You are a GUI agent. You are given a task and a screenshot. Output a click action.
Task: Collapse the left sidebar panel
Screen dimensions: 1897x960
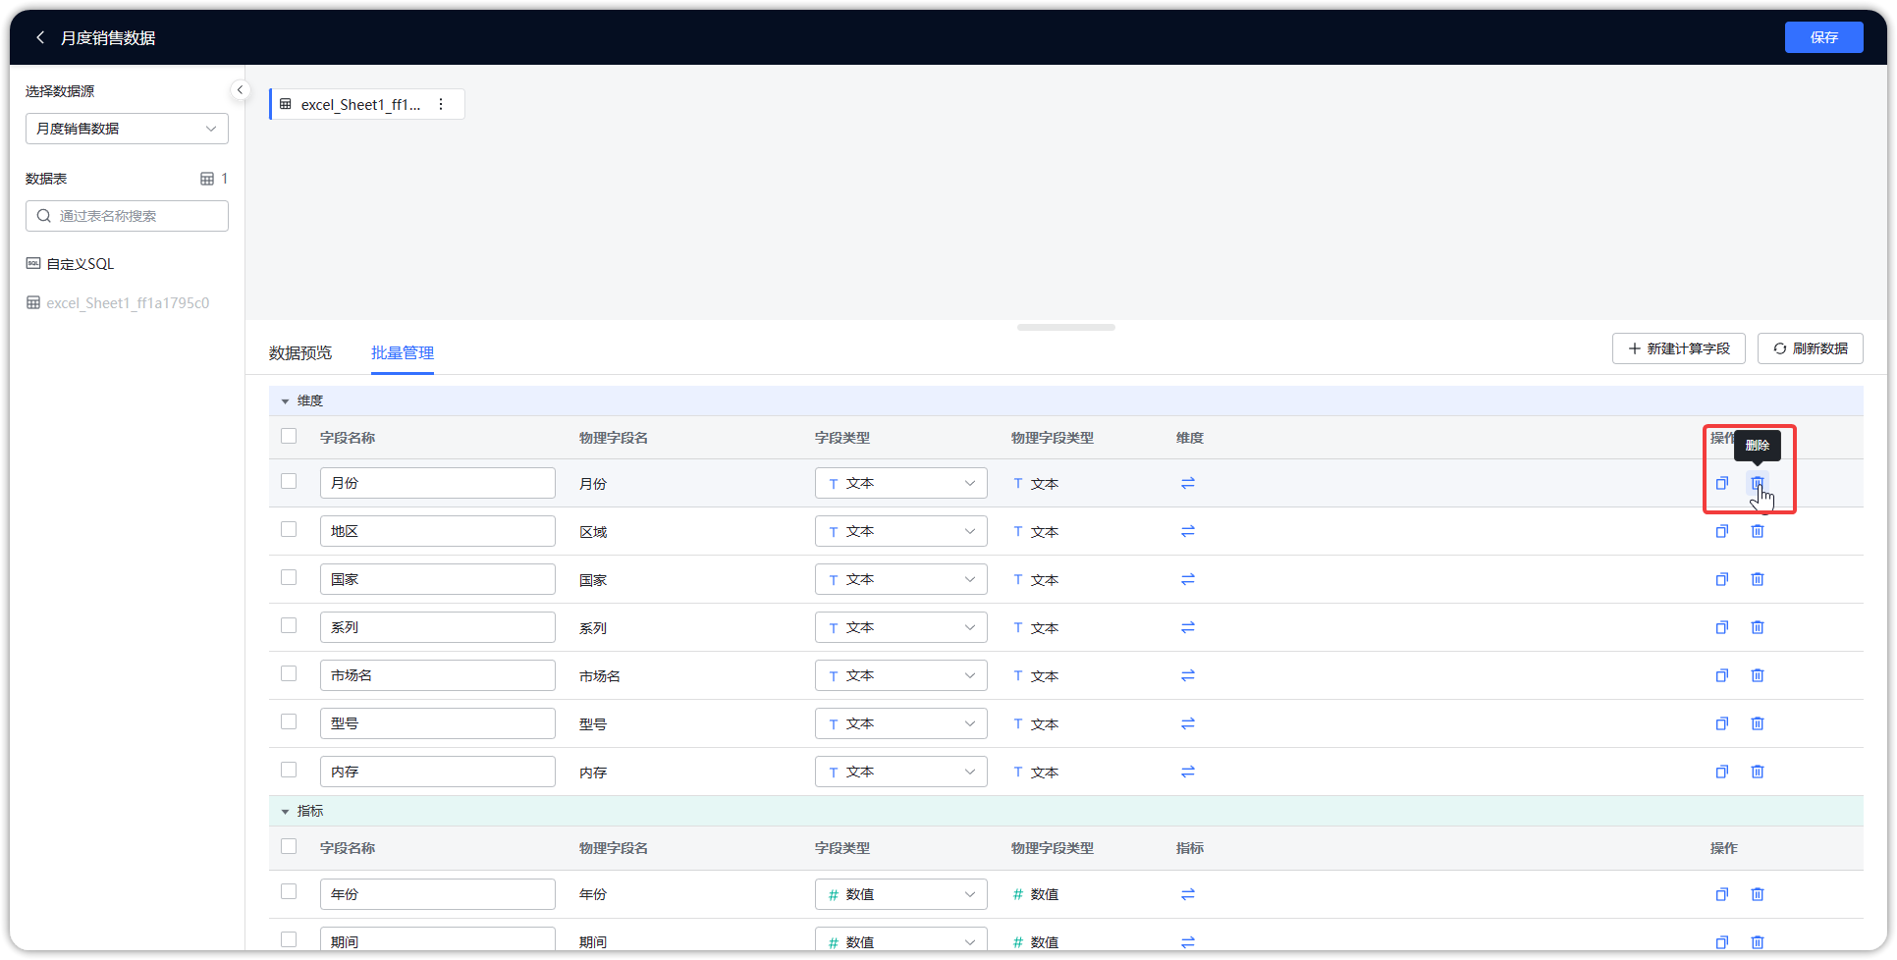[240, 90]
